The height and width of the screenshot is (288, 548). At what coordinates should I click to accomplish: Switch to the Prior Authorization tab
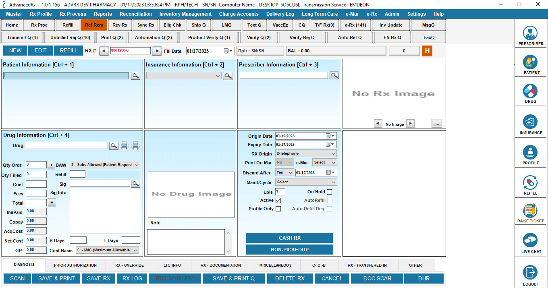75,265
